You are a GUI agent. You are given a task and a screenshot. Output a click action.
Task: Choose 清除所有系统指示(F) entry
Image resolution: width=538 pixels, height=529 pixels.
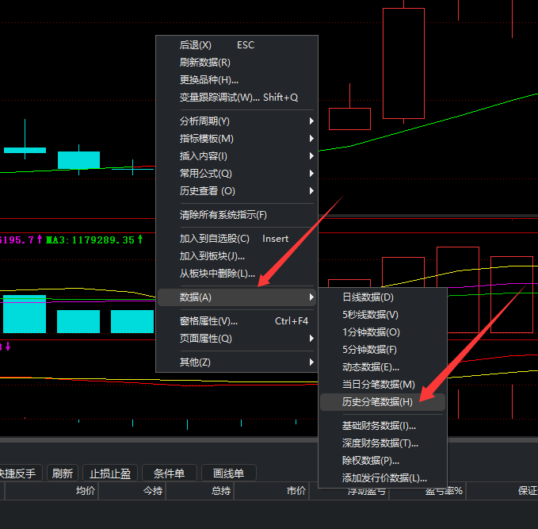[x=223, y=215]
